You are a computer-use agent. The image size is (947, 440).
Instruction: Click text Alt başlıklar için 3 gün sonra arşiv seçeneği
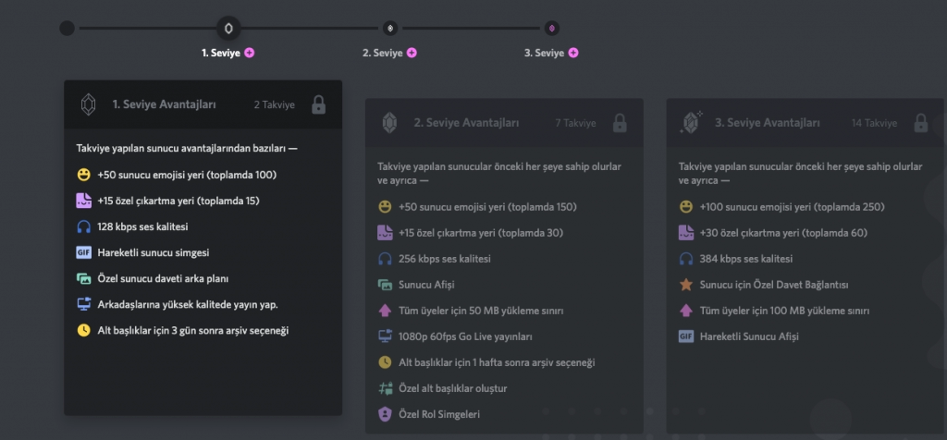(192, 331)
